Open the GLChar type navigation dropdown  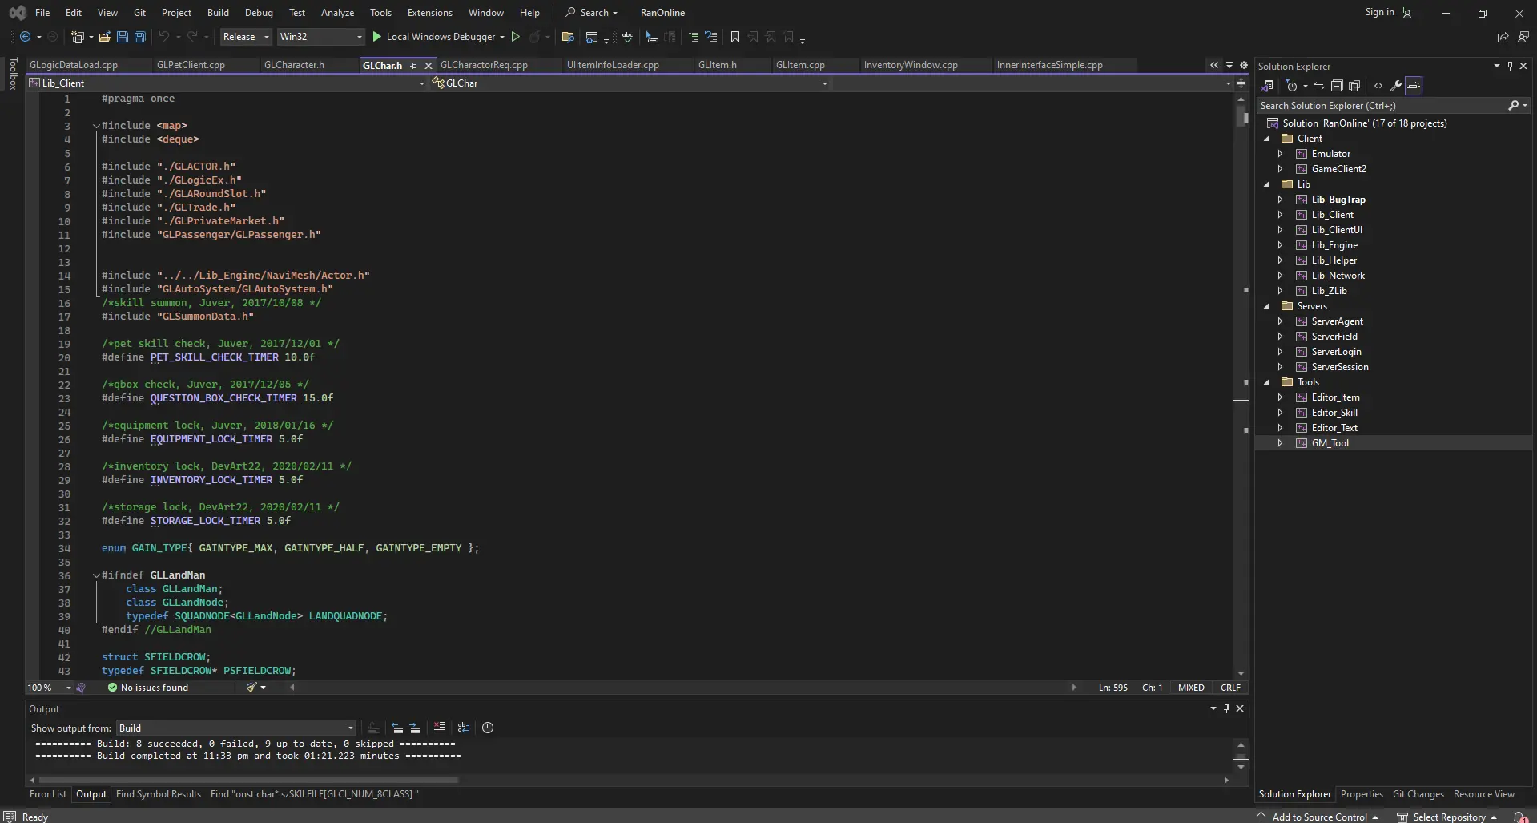tap(630, 83)
